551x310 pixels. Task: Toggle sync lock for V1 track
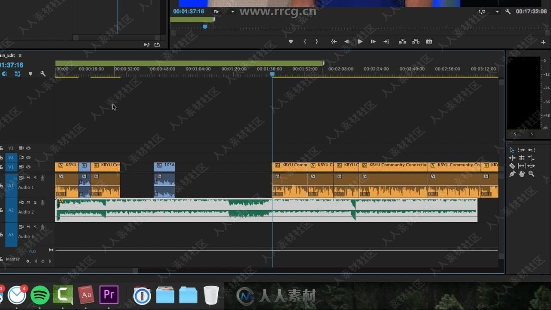(21, 167)
